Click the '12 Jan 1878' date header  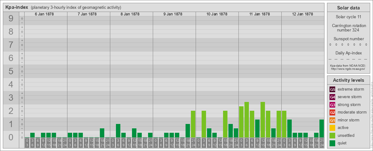click(x=302, y=14)
